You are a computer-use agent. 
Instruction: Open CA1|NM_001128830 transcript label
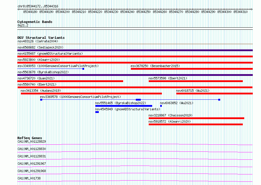(x=32, y=149)
